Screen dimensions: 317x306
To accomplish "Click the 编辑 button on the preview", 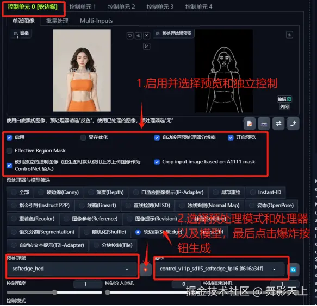I will tap(284, 99).
